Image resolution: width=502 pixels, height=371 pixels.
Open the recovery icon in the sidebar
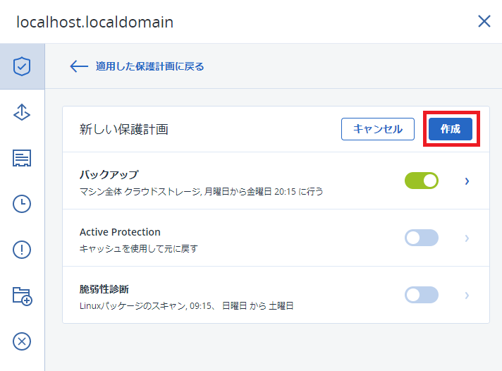coord(22,112)
